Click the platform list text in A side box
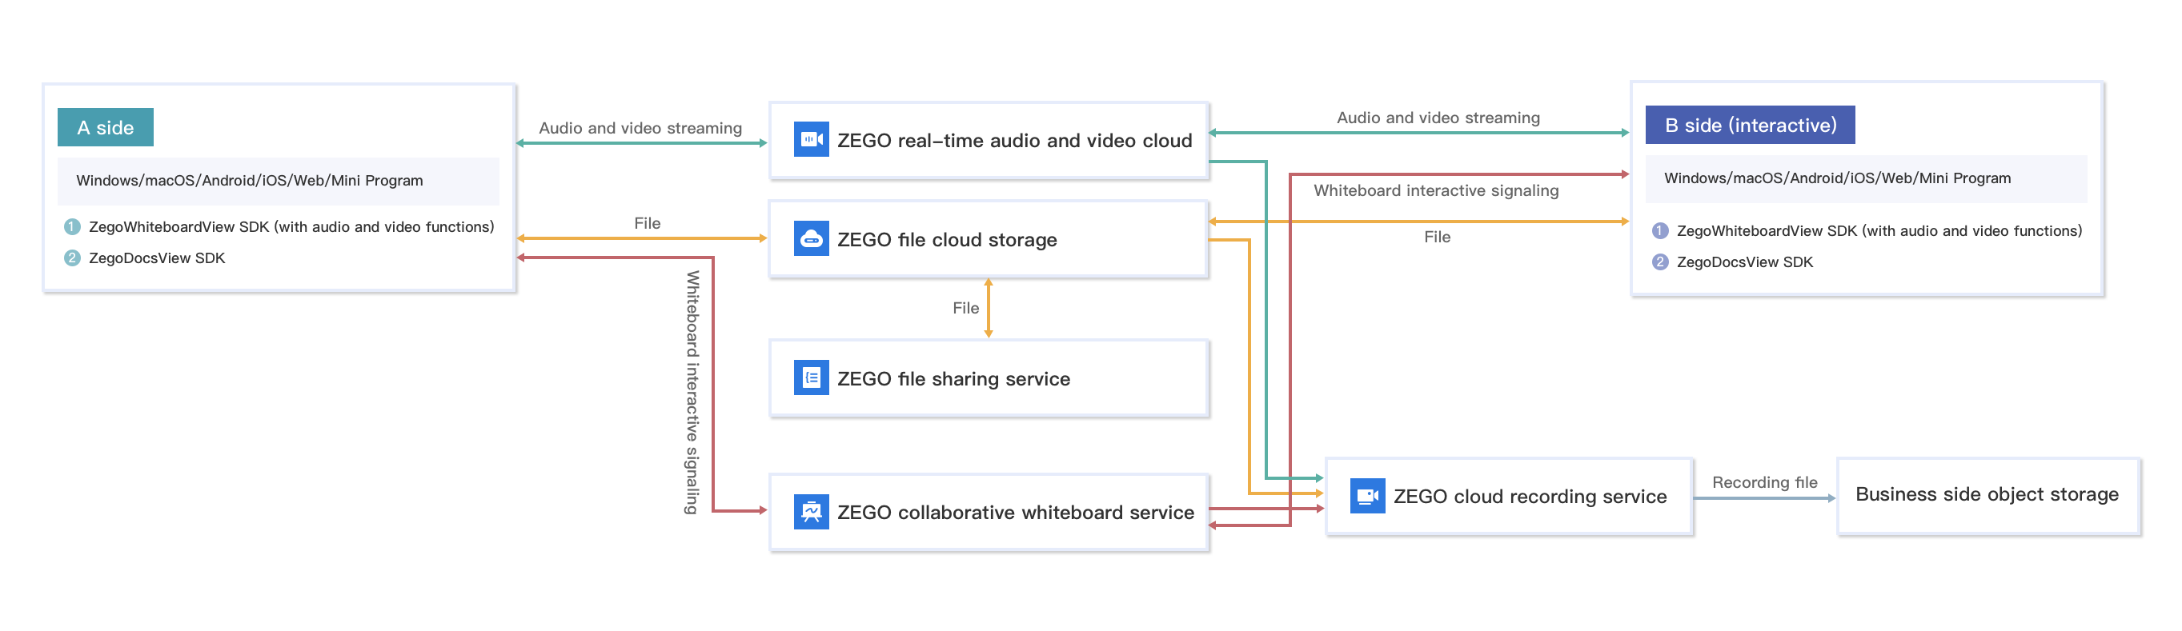2182x631 pixels. (x=249, y=180)
